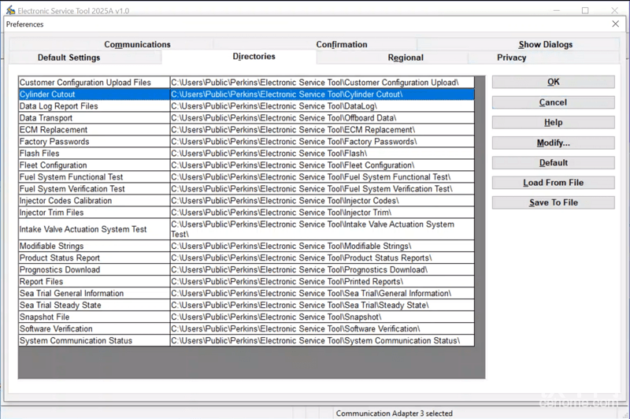The image size is (630, 419).
Task: Select the Regional tab
Action: 406,57
